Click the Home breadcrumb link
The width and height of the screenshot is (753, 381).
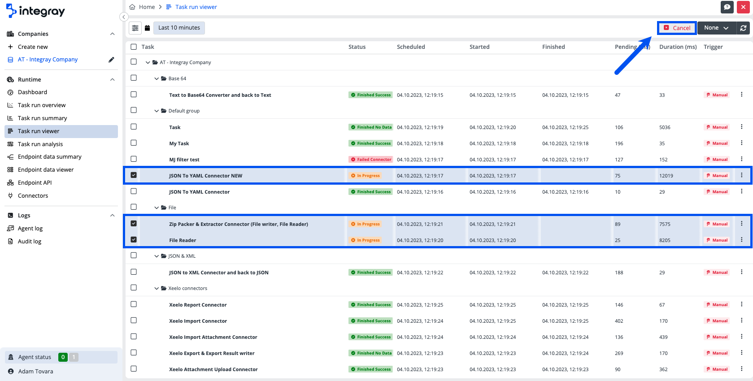click(147, 7)
